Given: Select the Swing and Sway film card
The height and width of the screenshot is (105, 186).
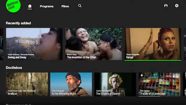Looking at the screenshot, I should (34, 44).
